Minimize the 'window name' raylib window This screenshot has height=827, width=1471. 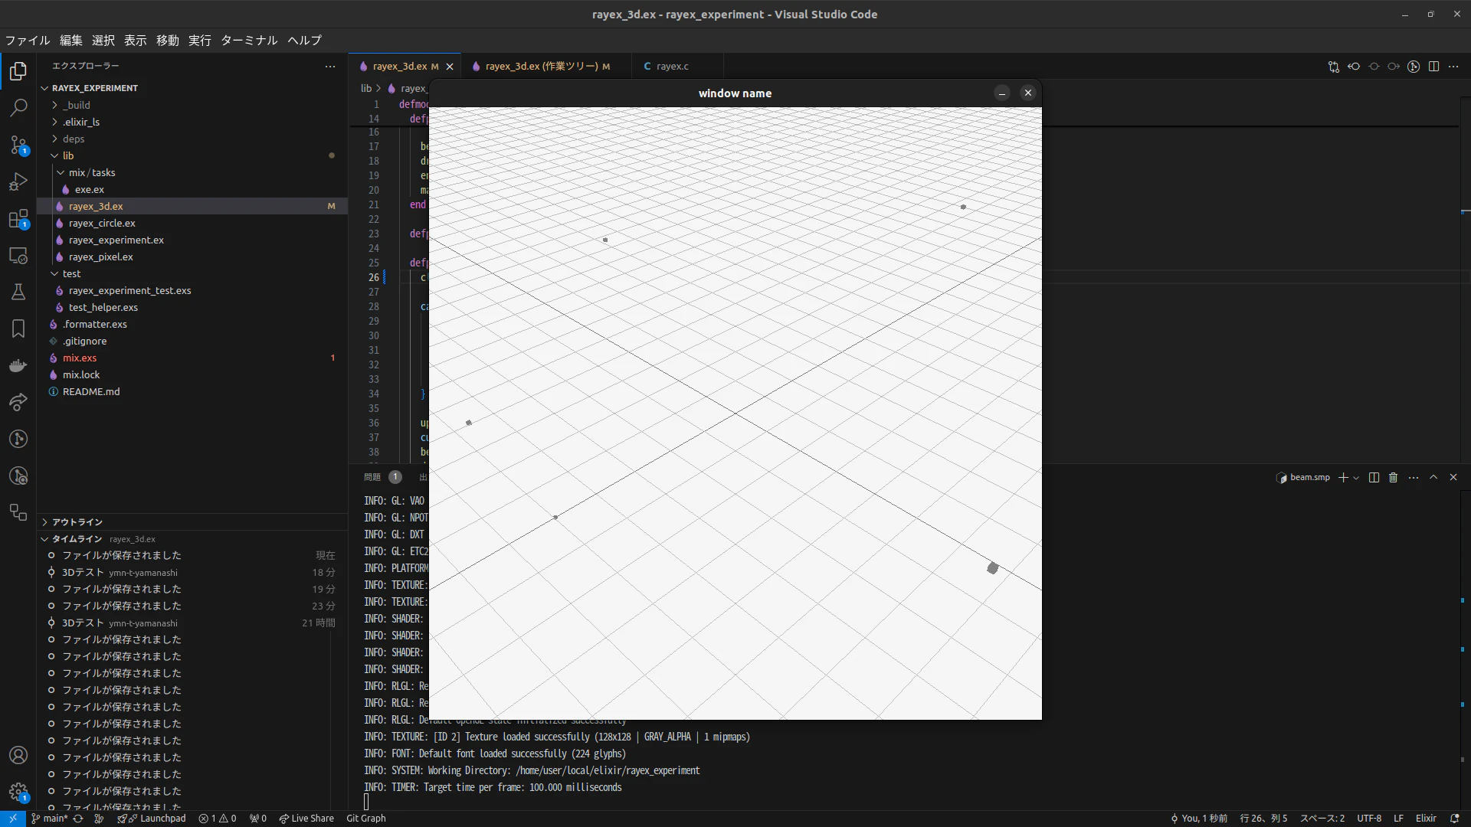1002,93
